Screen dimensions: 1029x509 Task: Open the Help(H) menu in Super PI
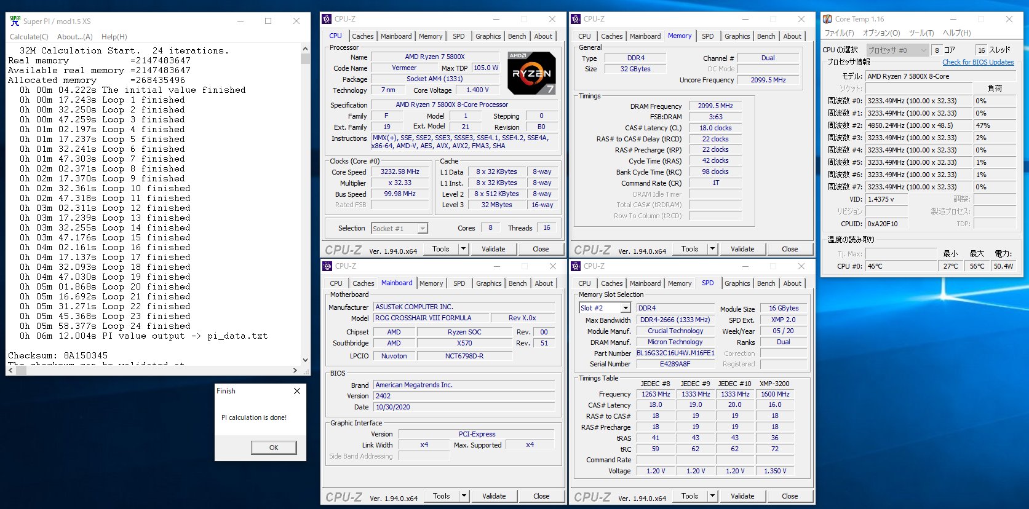pos(114,37)
